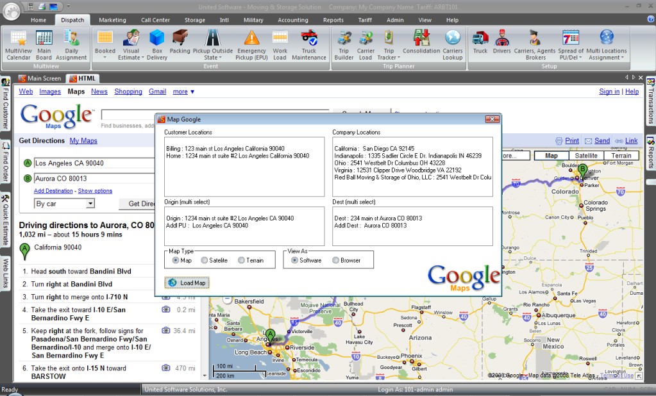Select Origin 1234 main st entry
Viewport: 656px width, 396px height.
pos(230,219)
